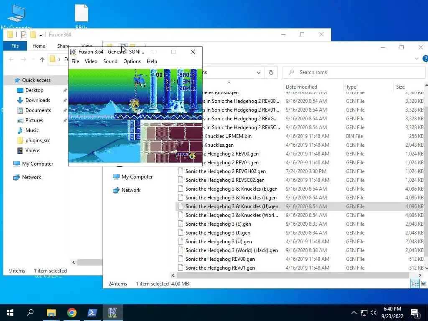Expand the roms address bar history dropdown
This screenshot has height=321, width=428.
pyautogui.click(x=258, y=73)
